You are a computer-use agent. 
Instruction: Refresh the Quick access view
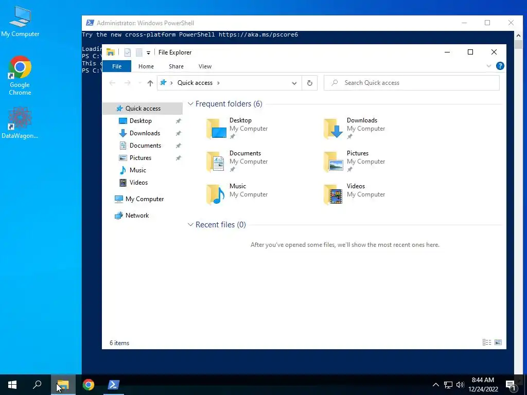tap(309, 83)
